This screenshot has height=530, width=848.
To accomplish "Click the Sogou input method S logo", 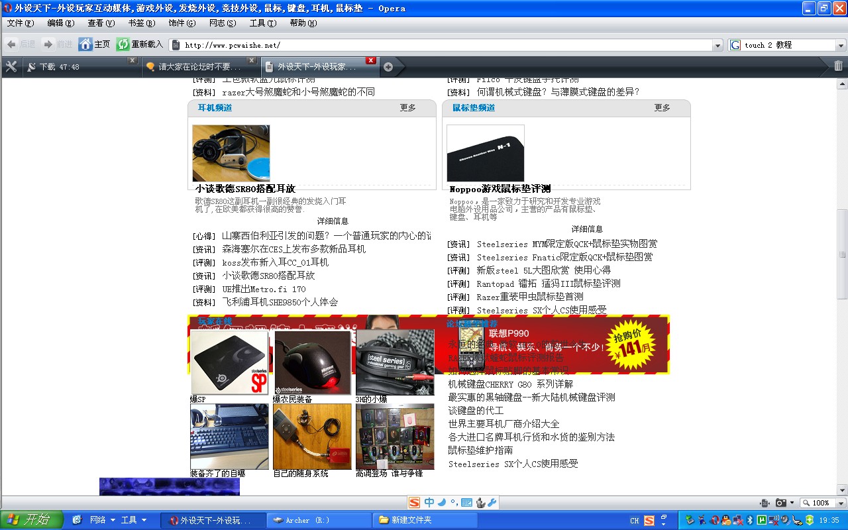I will pos(414,503).
